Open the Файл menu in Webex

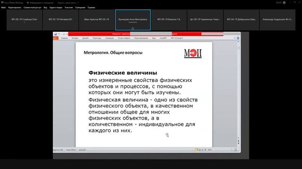[3, 8]
